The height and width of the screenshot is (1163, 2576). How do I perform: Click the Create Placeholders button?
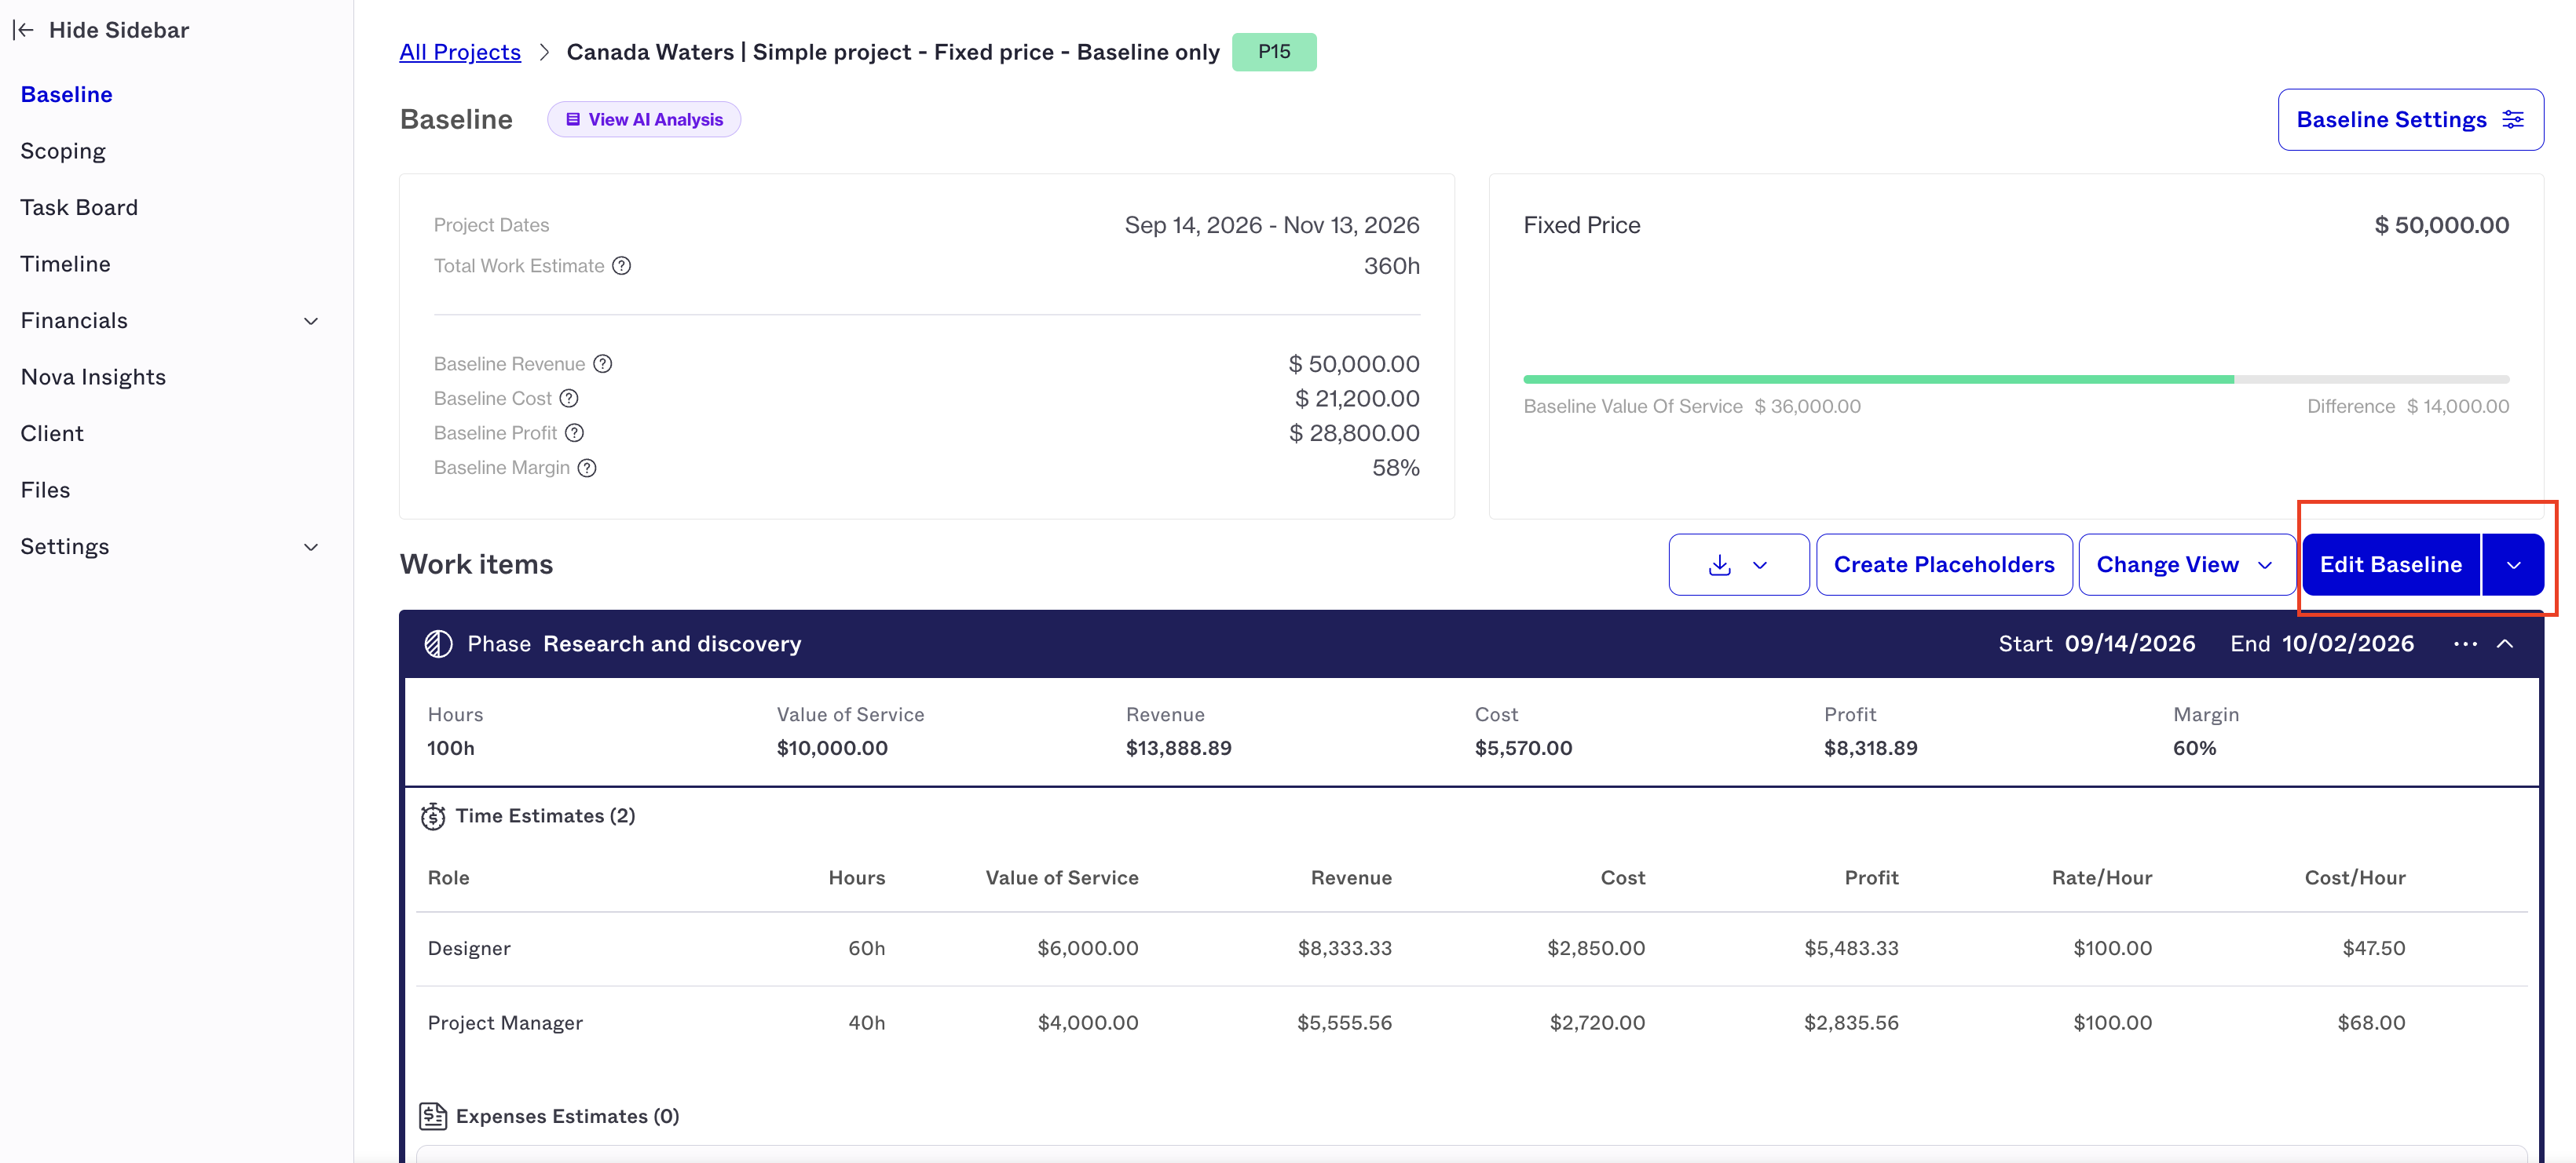click(x=1944, y=564)
